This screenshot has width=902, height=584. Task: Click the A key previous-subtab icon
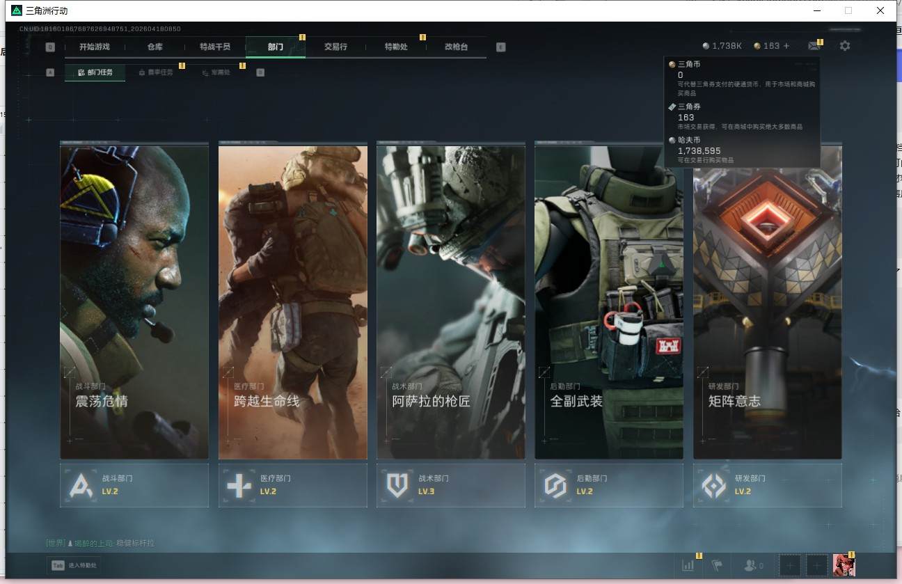[x=50, y=72]
